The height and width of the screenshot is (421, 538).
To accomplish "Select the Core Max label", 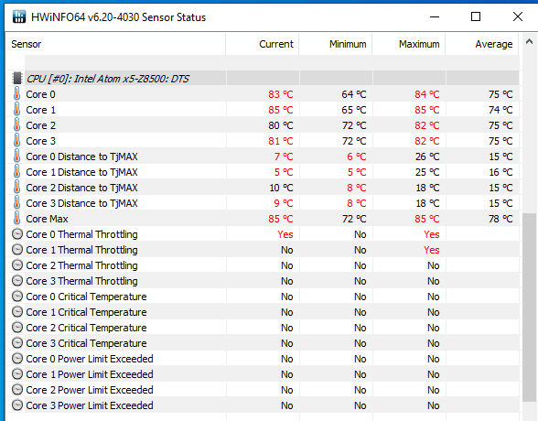I will coord(47,219).
